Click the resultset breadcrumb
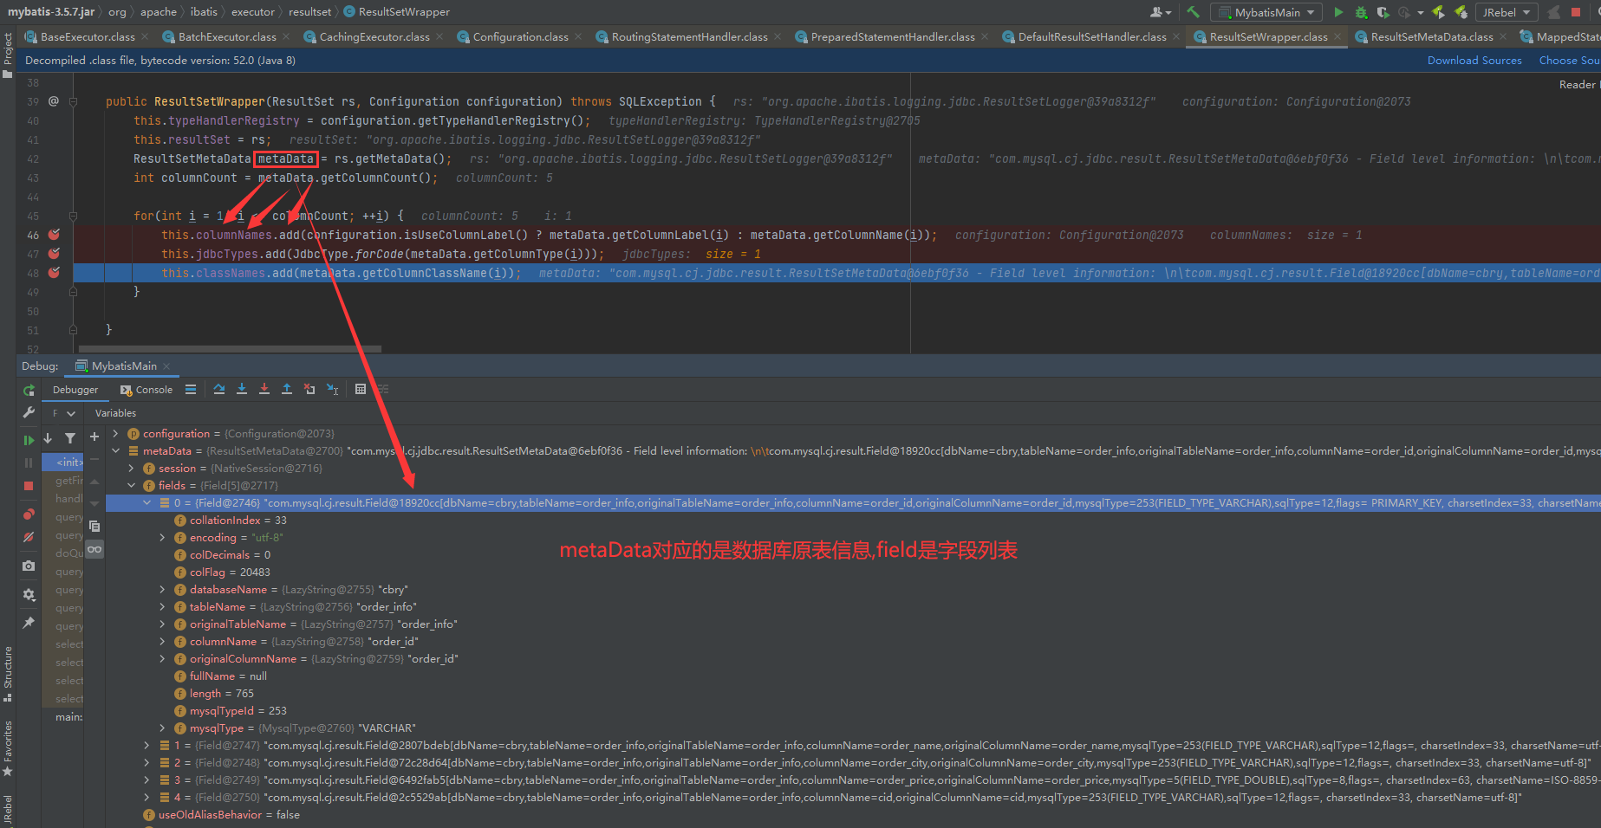The height and width of the screenshot is (828, 1601). pyautogui.click(x=309, y=12)
